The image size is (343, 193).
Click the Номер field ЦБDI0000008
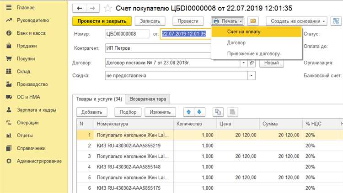pyautogui.click(x=127, y=34)
